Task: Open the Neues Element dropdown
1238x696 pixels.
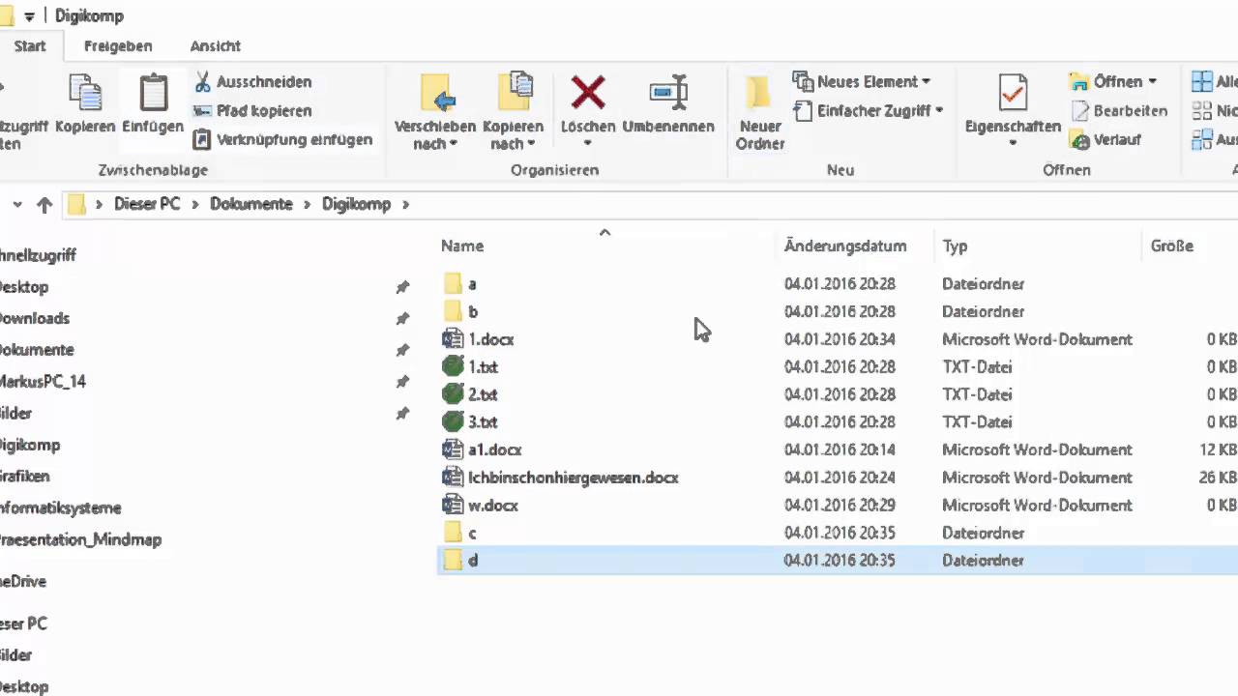Action: (862, 81)
